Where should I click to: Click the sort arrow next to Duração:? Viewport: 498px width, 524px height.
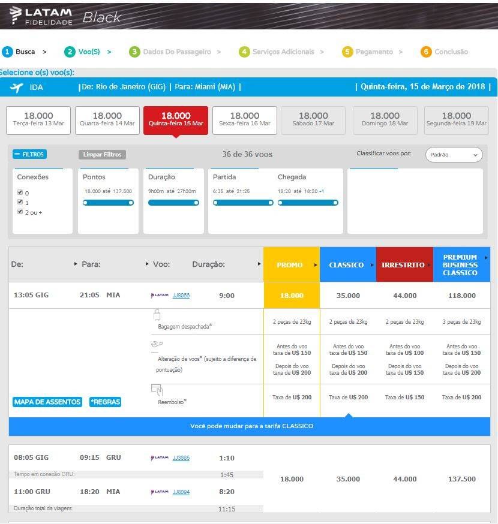pyautogui.click(x=259, y=264)
